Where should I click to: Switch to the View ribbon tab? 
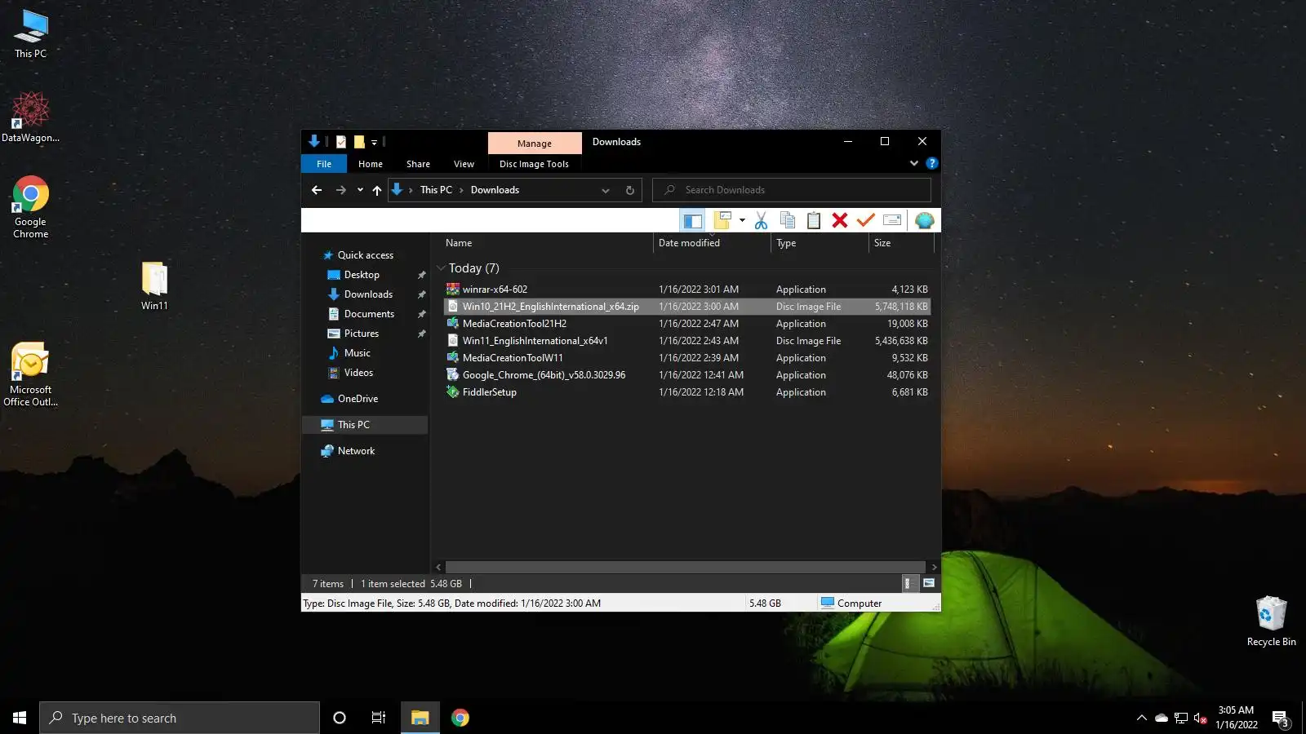pyautogui.click(x=464, y=164)
